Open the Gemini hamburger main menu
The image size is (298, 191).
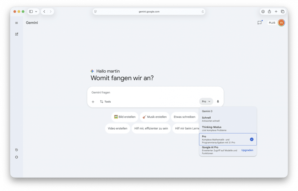pos(16,23)
